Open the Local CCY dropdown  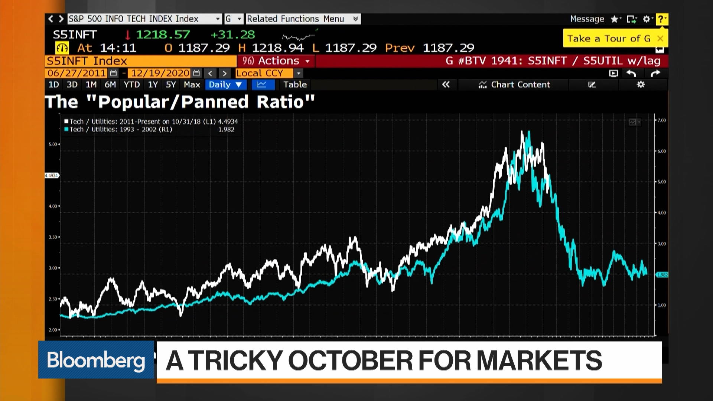click(x=299, y=73)
